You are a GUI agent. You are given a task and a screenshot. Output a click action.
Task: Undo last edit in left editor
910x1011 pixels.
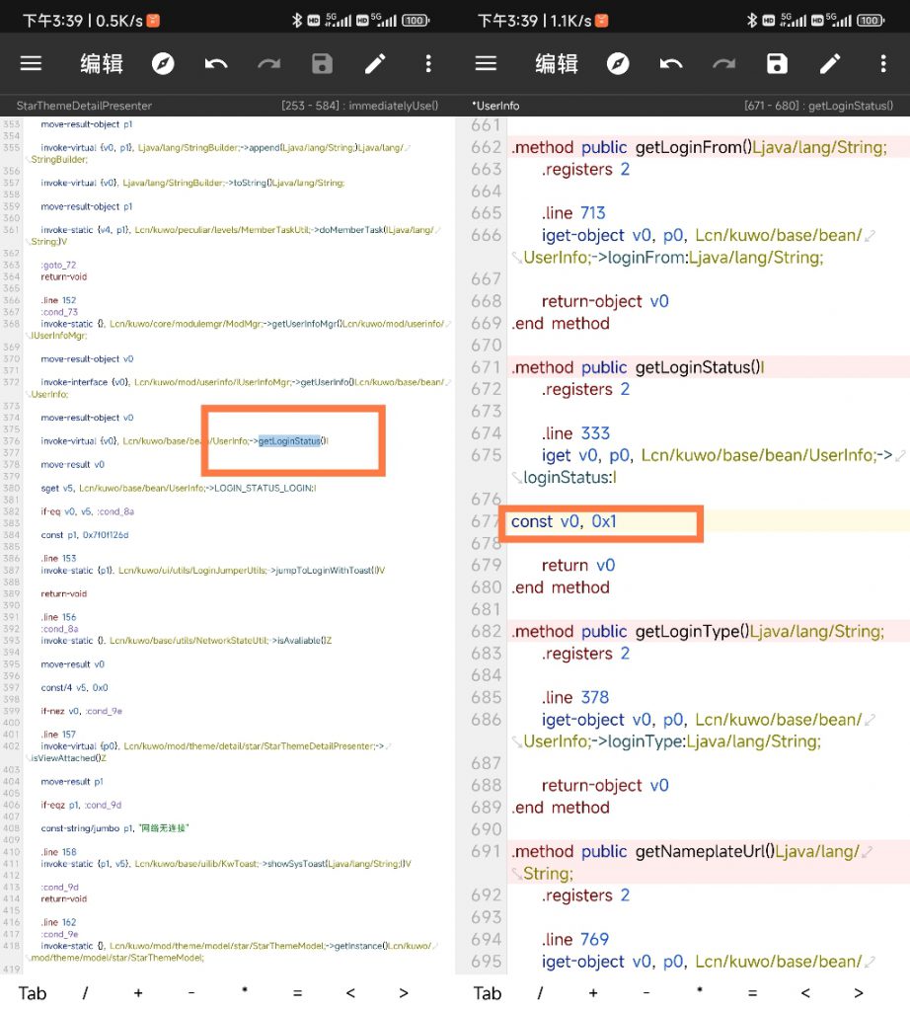pyautogui.click(x=216, y=64)
